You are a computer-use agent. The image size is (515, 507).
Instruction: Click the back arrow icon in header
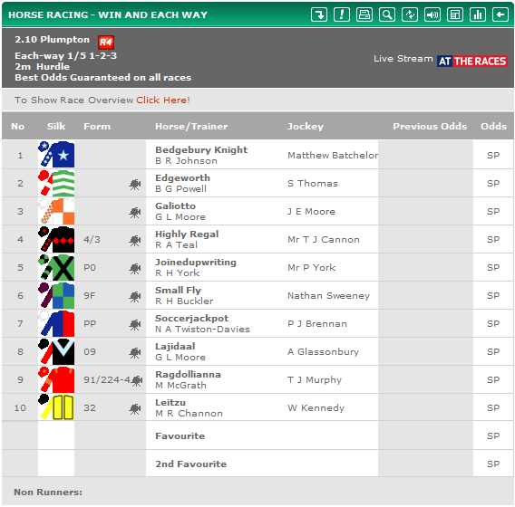pyautogui.click(x=500, y=14)
